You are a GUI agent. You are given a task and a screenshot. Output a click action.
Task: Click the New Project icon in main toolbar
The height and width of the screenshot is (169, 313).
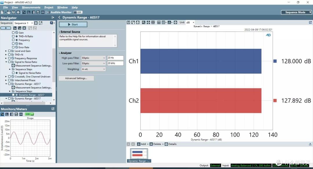(x=2, y=12)
